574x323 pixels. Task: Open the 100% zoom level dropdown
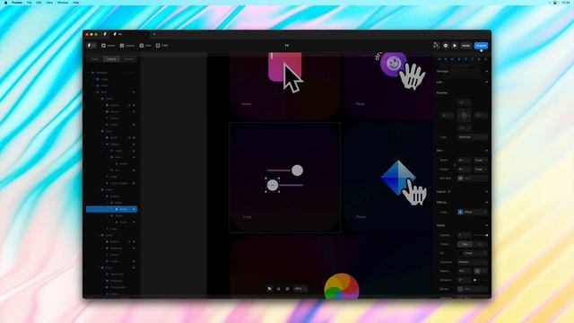[x=300, y=289]
